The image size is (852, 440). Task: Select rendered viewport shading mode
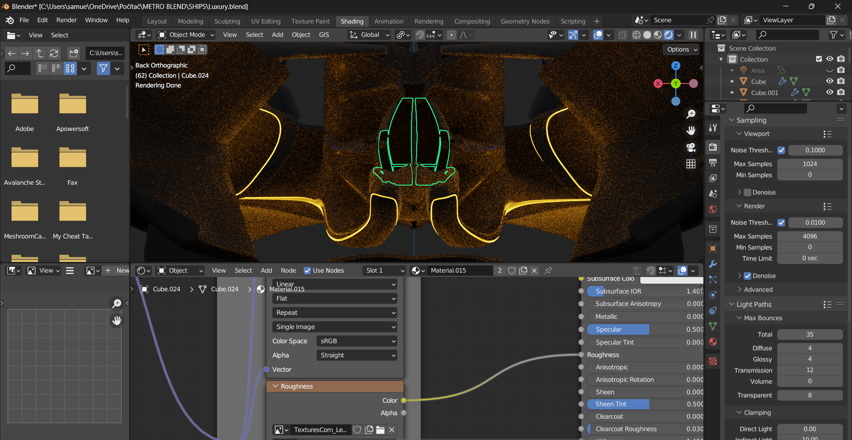tap(668, 35)
